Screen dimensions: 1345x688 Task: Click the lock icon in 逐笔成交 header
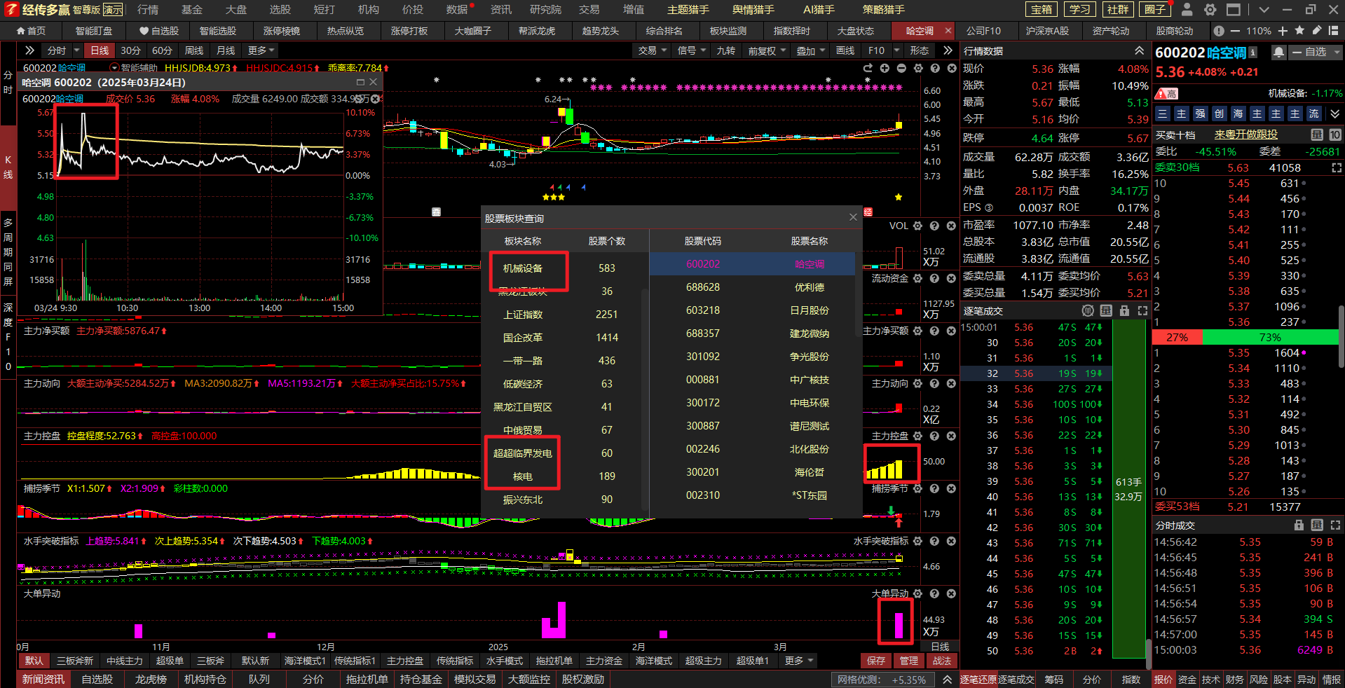click(1124, 310)
